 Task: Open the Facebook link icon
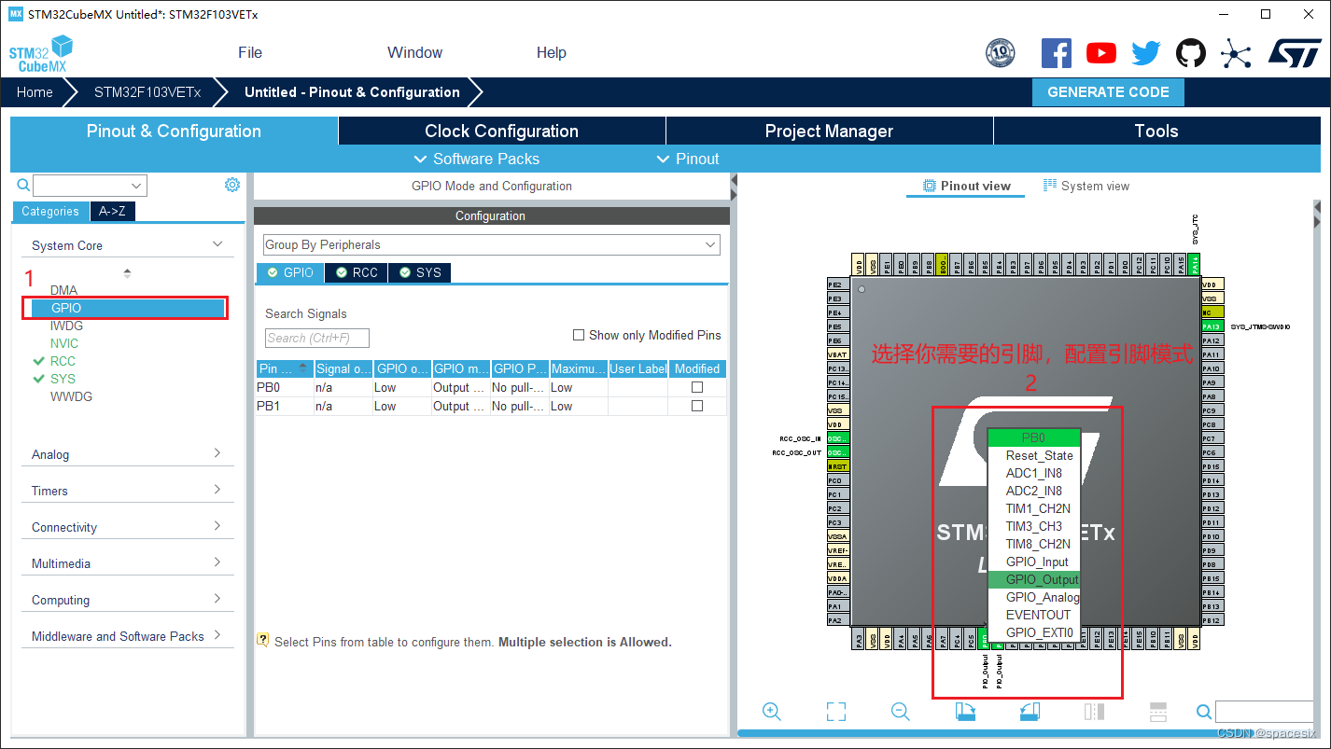[x=1056, y=53]
